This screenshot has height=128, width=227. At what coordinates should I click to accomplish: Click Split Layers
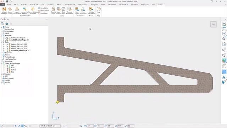pos(63,11)
